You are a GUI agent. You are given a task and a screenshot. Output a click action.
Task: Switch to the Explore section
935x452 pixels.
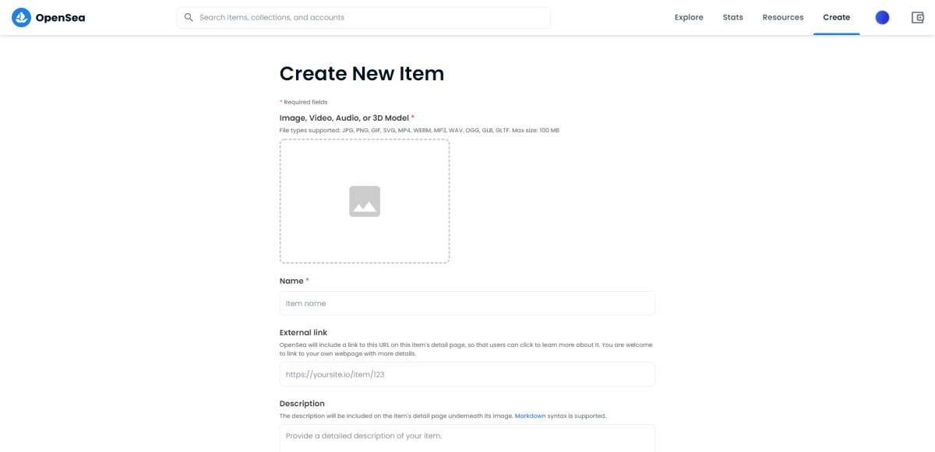click(689, 16)
